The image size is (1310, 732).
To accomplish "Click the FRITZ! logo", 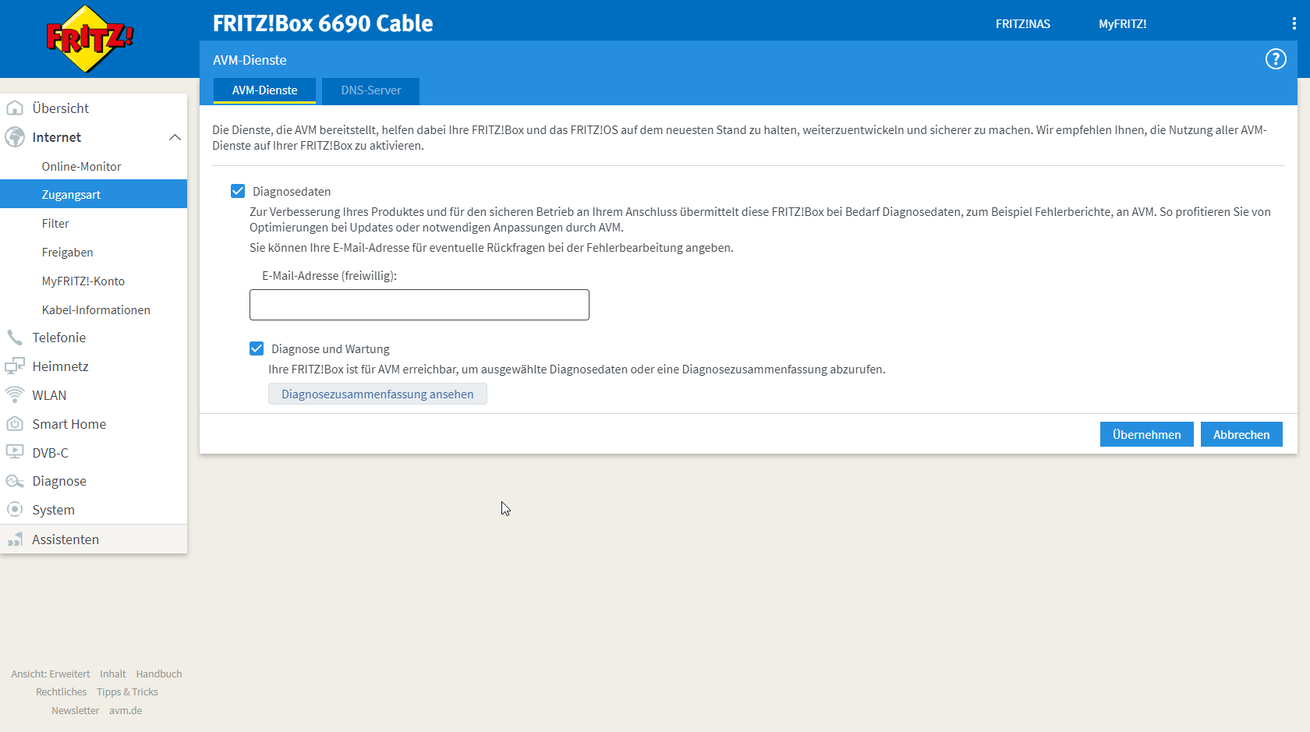I will pos(90,39).
